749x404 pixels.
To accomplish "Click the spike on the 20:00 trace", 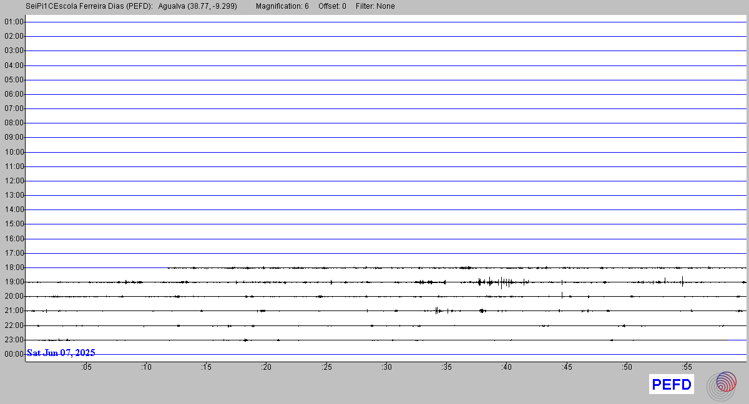I will [x=562, y=295].
